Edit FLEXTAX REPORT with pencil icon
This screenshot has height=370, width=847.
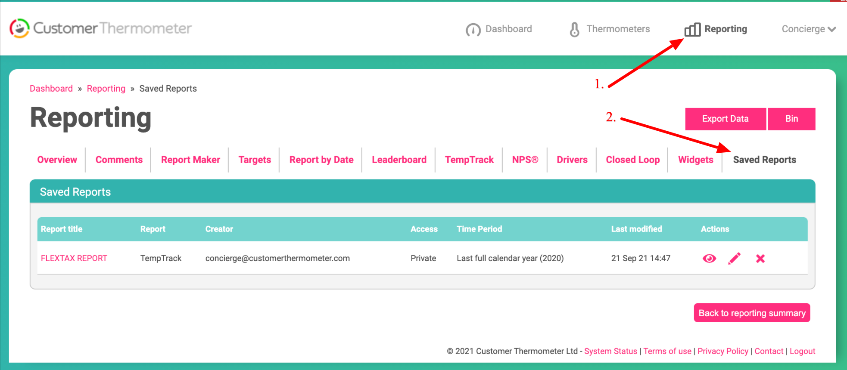(735, 259)
